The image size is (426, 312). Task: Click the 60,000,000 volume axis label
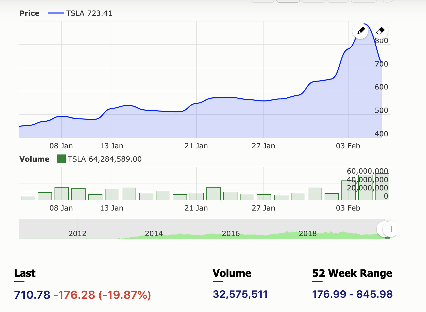pos(367,171)
